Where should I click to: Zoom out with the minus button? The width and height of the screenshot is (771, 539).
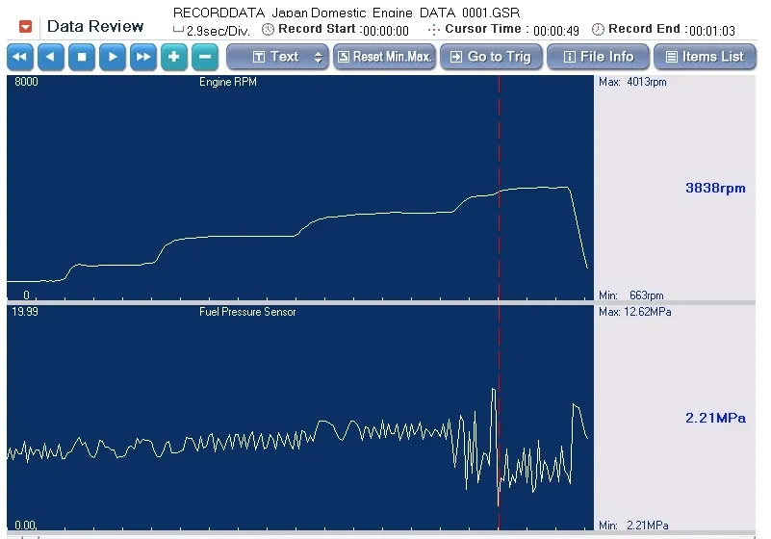[x=205, y=57]
